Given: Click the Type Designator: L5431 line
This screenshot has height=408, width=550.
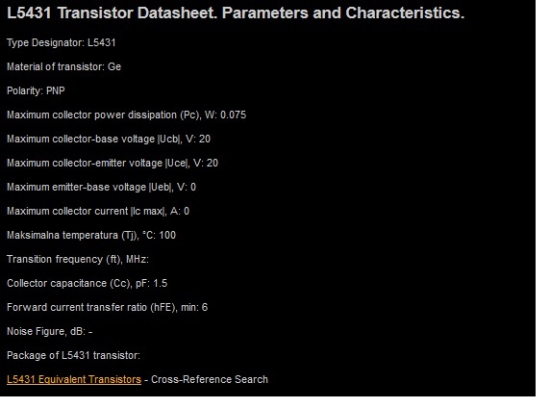Looking at the screenshot, I should pyautogui.click(x=61, y=43).
